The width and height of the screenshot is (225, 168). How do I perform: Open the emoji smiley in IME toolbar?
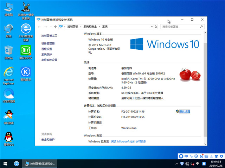point(196,156)
